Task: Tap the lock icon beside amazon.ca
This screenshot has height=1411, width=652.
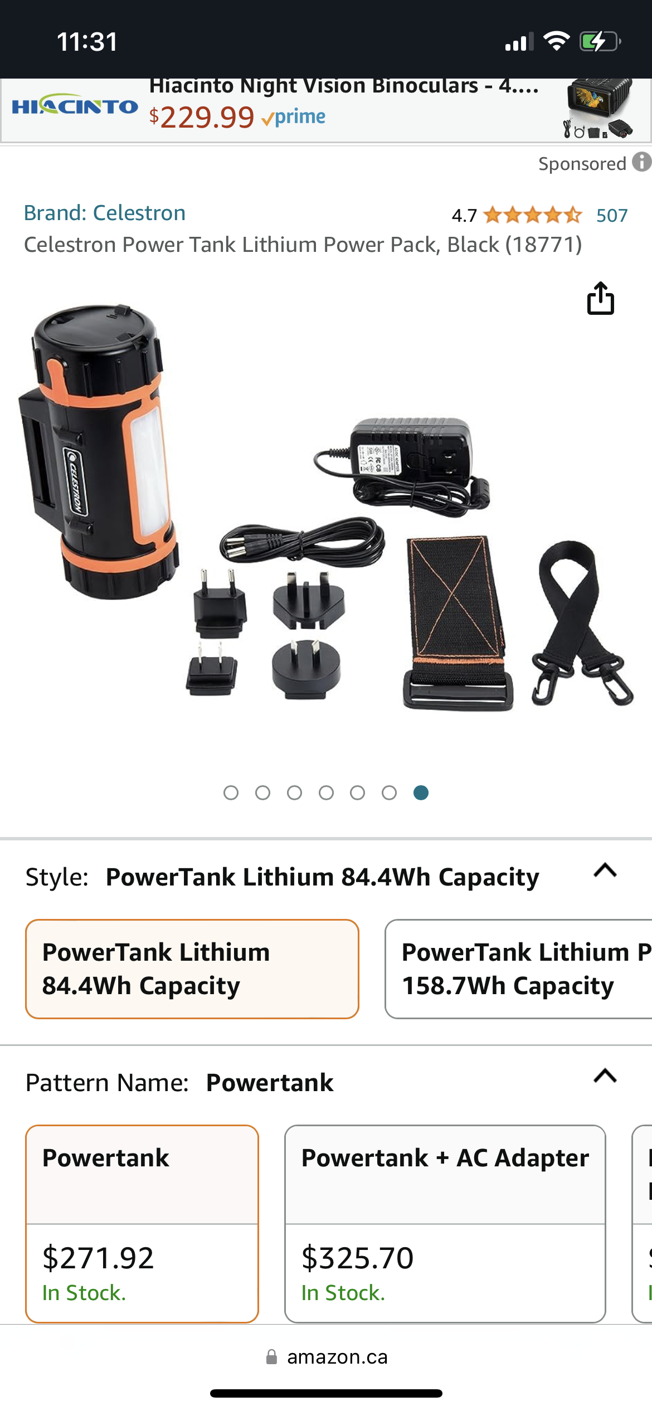Action: pos(271,1357)
